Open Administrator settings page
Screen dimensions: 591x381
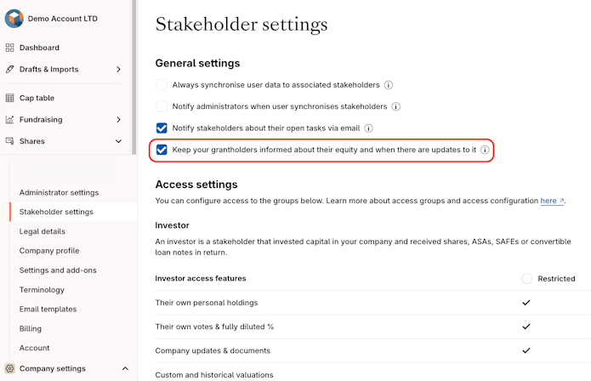click(x=59, y=192)
